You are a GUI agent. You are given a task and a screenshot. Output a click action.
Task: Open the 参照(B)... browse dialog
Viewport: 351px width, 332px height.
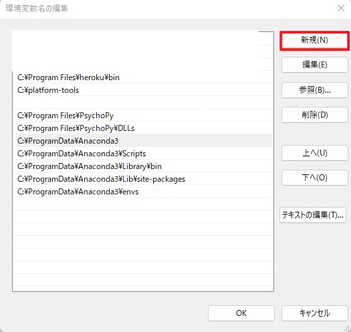(314, 90)
